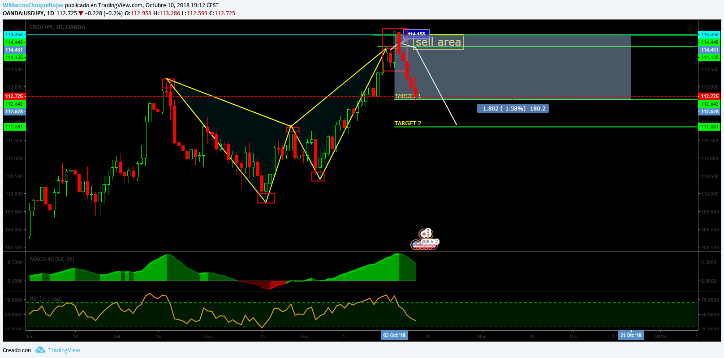Click the 2019 label on time axis
Viewport: 724px width, 358px height.
[x=660, y=336]
